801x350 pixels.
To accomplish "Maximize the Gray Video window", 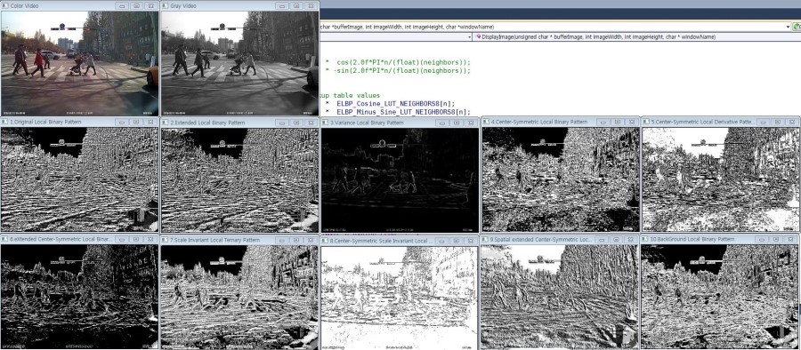I will point(296,5).
